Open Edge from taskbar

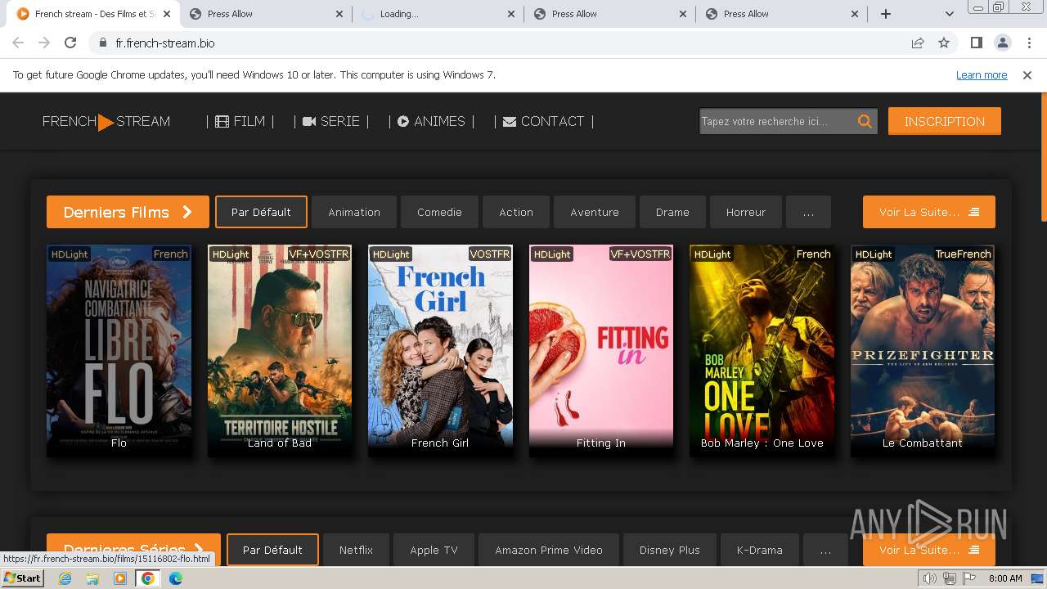176,578
